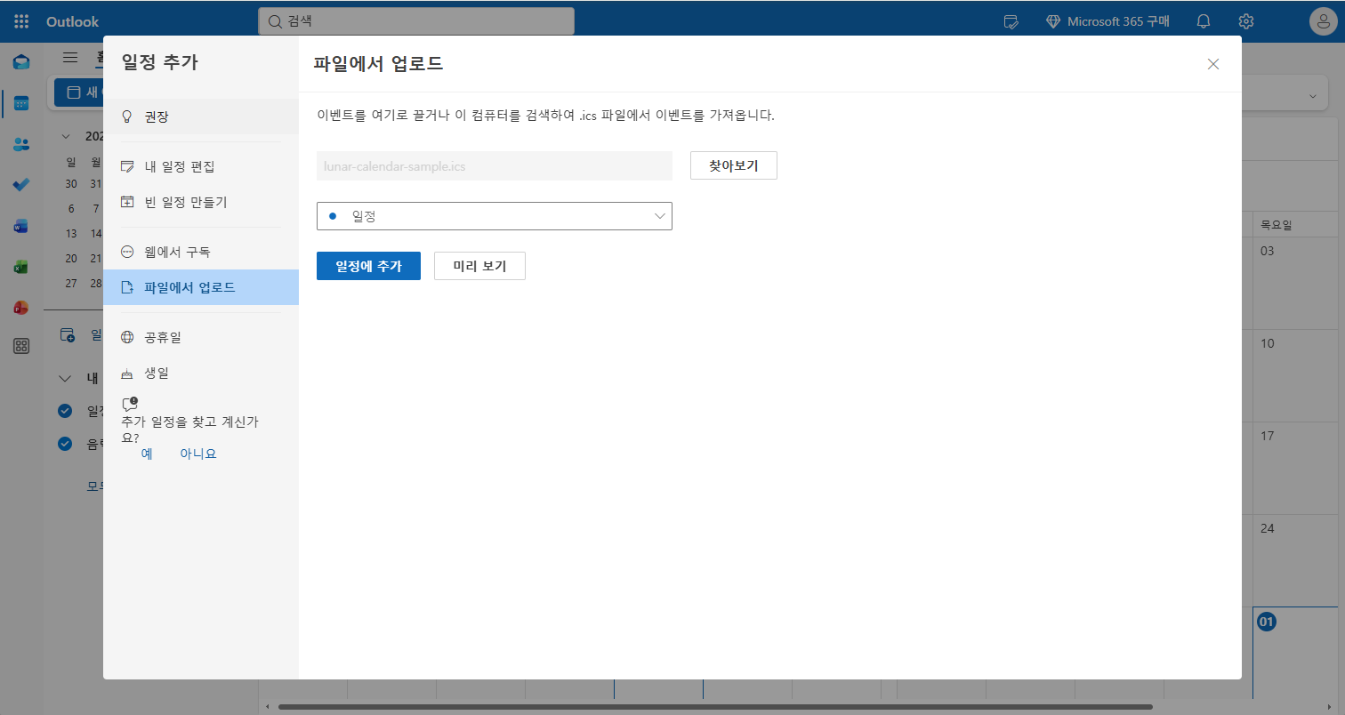
Task: Select 내 일정 편집 option
Action: [x=201, y=166]
